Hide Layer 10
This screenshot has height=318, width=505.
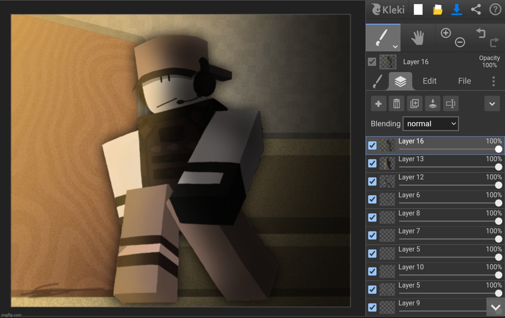(372, 271)
